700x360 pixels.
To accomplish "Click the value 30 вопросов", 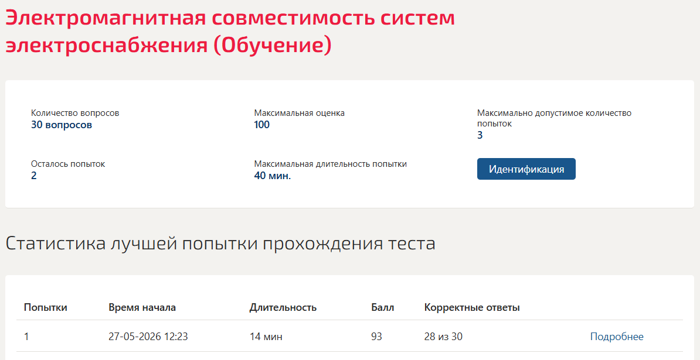I will 61,125.
